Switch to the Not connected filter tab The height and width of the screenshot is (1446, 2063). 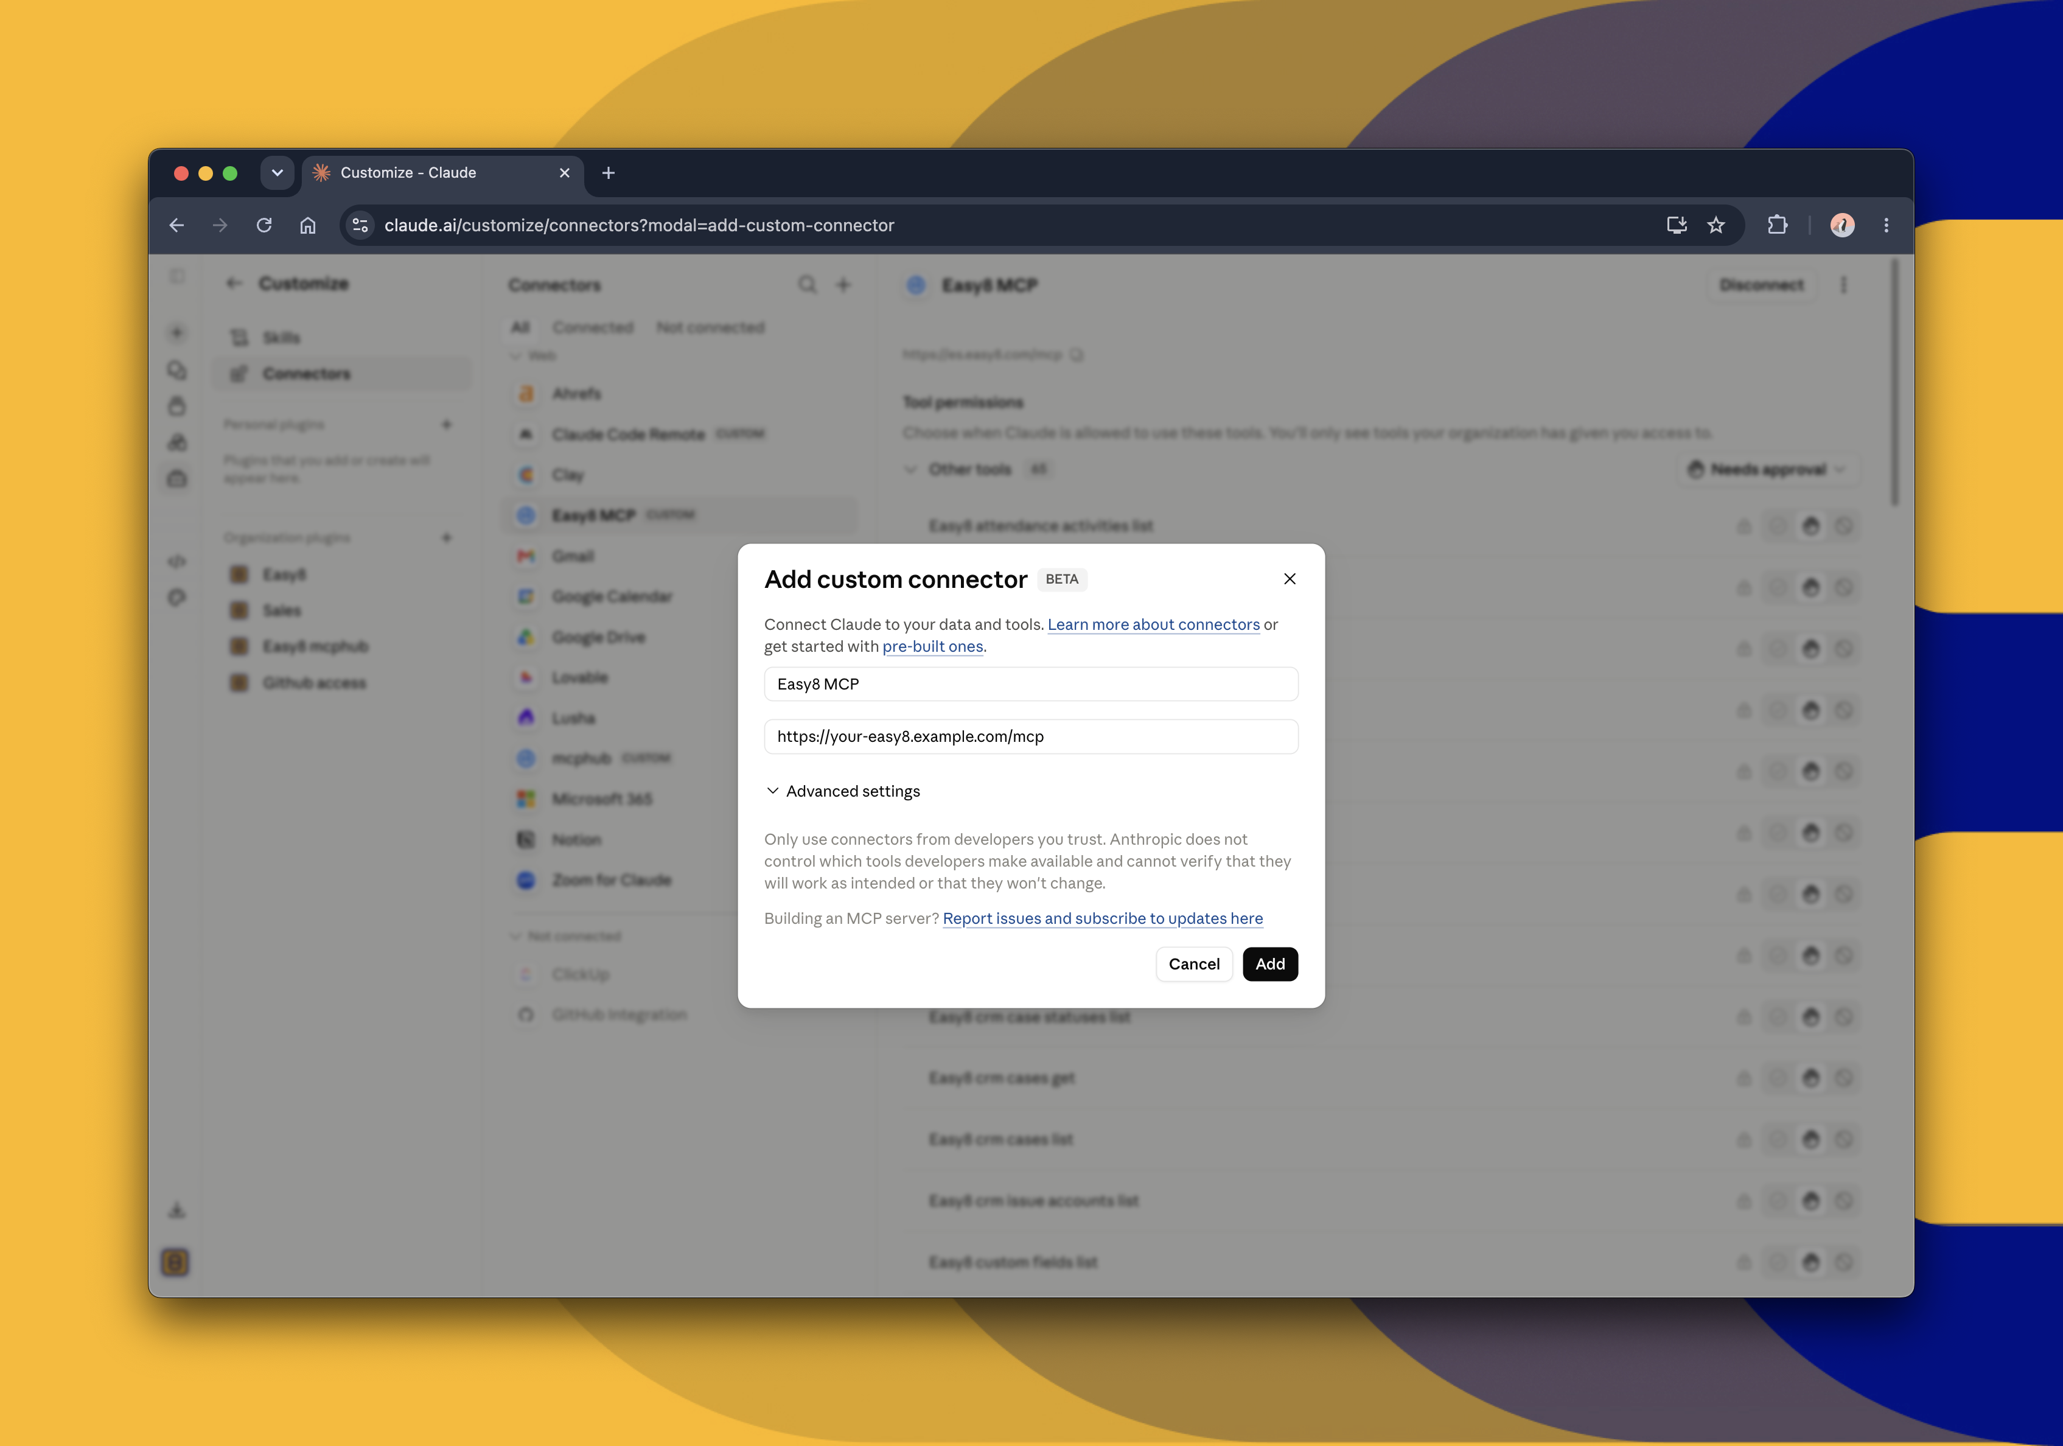click(710, 327)
